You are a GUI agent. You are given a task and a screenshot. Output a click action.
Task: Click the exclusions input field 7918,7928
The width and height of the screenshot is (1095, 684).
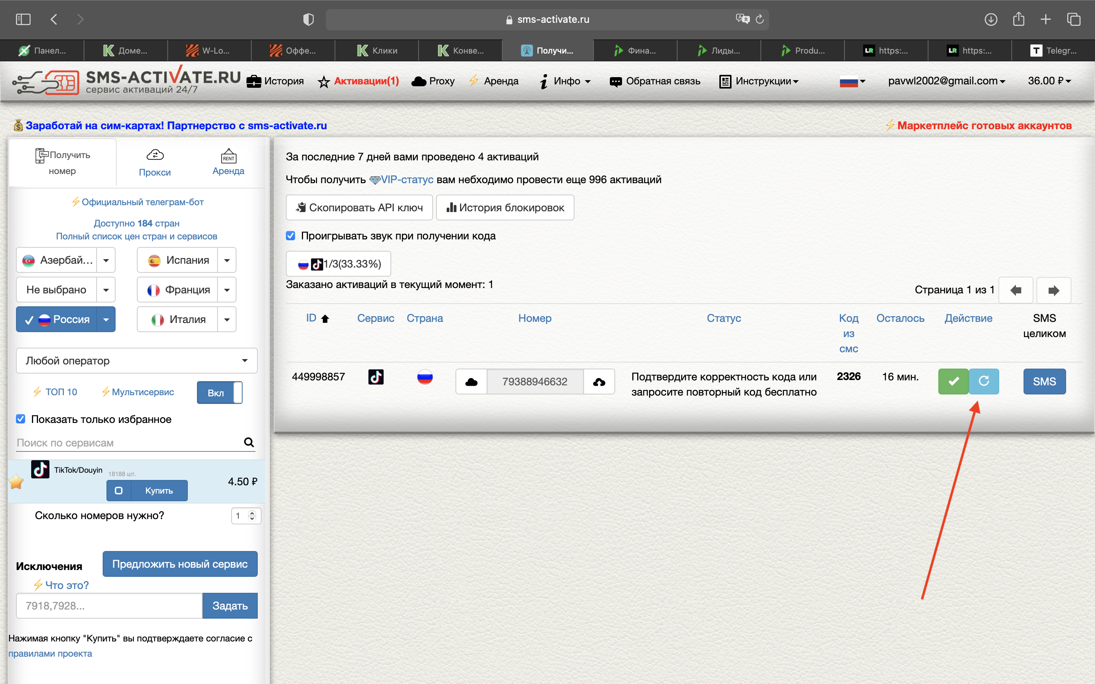click(x=109, y=605)
